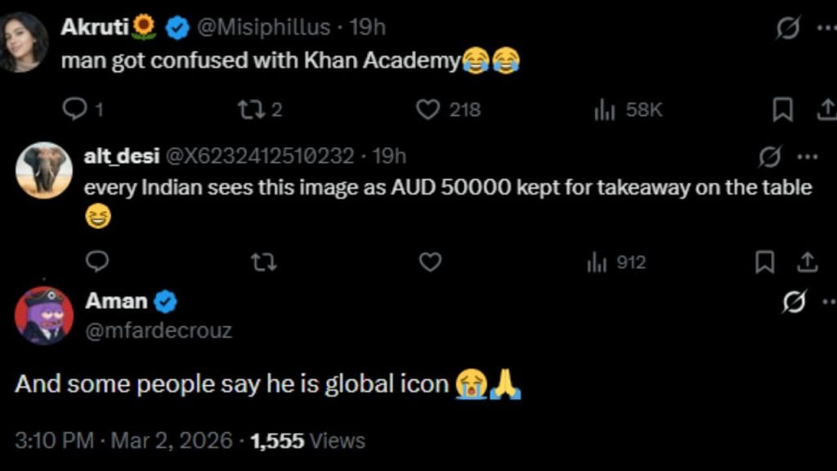Share alt_desi's tweet
837x471 pixels.
[808, 262]
